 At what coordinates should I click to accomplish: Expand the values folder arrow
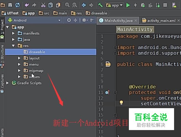[x=19, y=77]
